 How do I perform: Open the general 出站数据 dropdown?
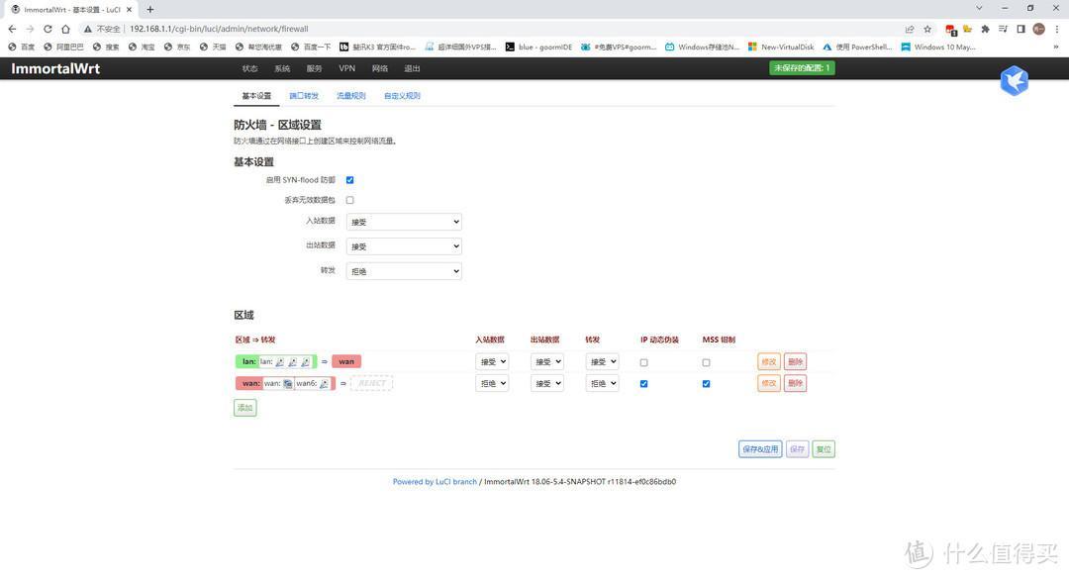[404, 246]
